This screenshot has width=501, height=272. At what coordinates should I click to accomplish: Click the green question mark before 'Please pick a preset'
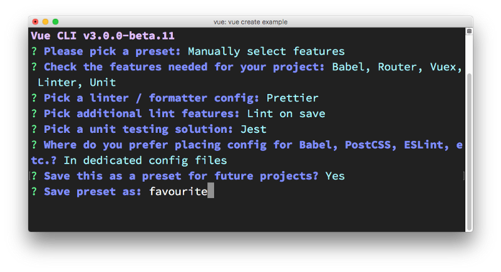tap(34, 51)
